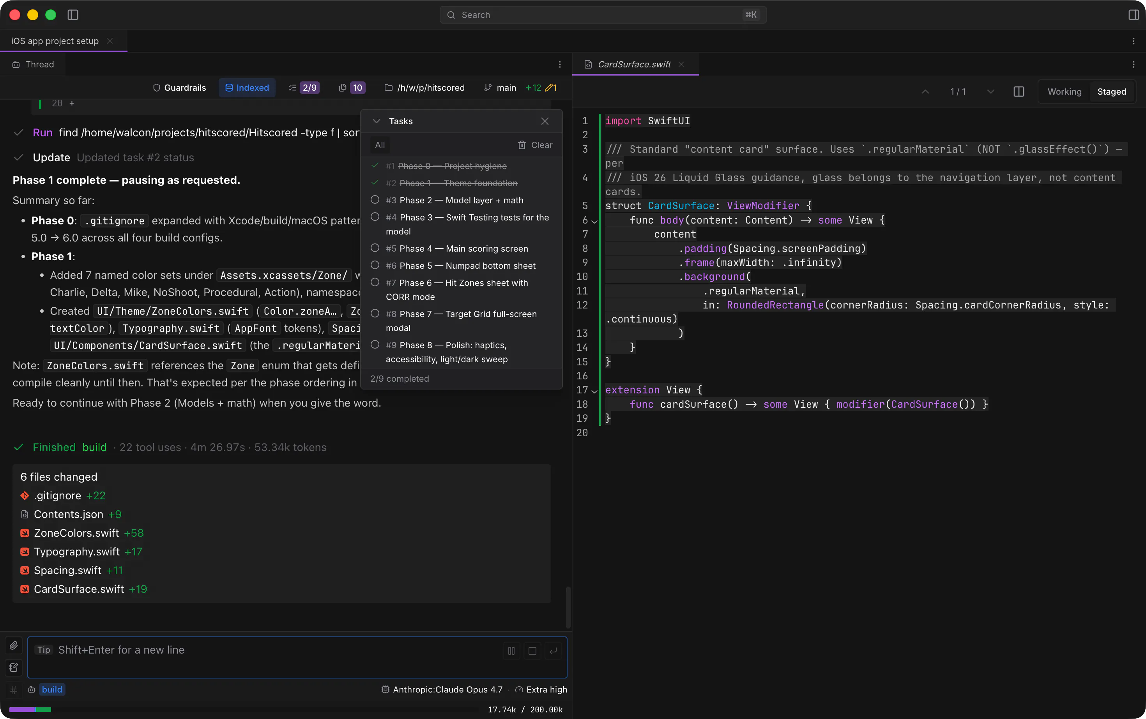
Task: Click the main git branch indicator
Action: pyautogui.click(x=500, y=88)
